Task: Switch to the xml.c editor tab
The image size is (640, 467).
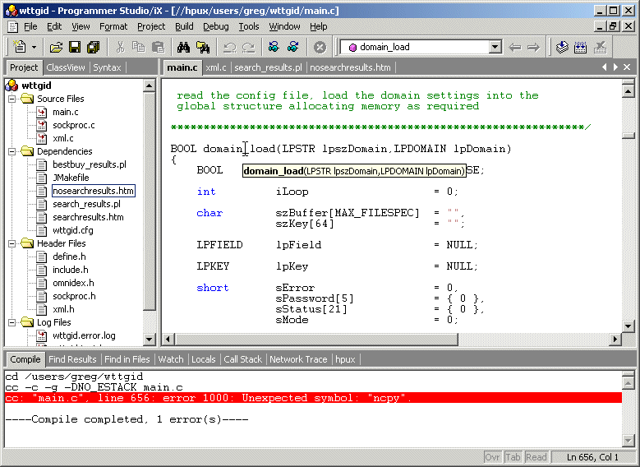Action: (x=216, y=67)
